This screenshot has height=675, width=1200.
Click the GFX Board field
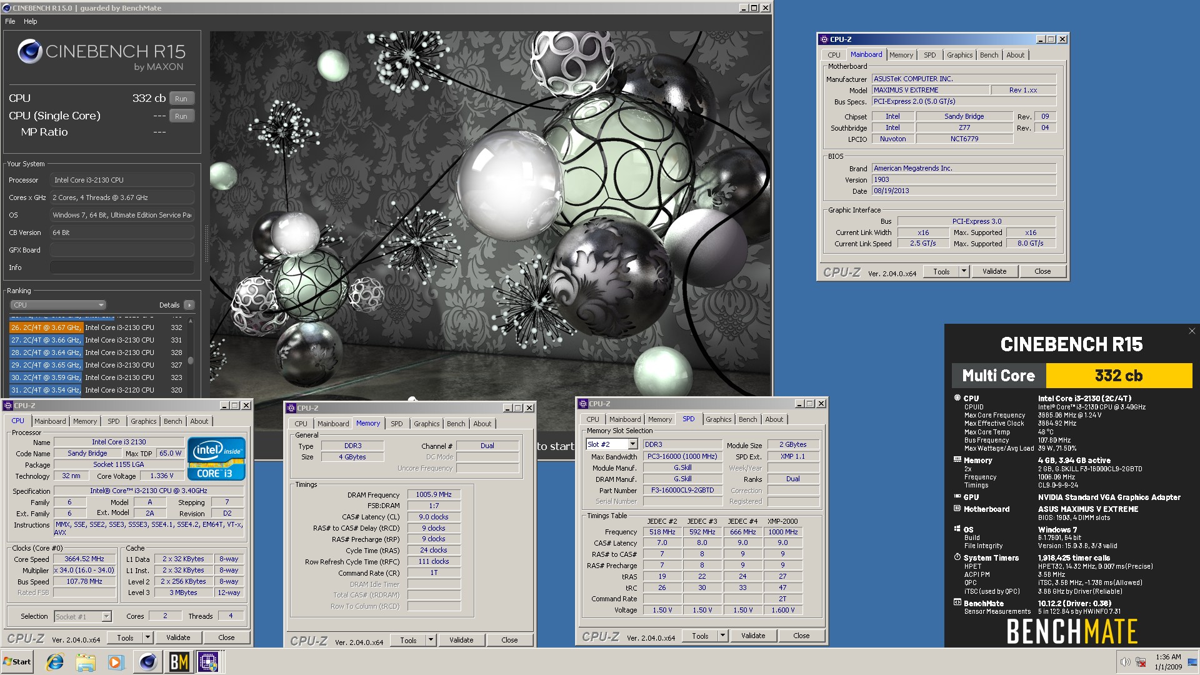122,250
